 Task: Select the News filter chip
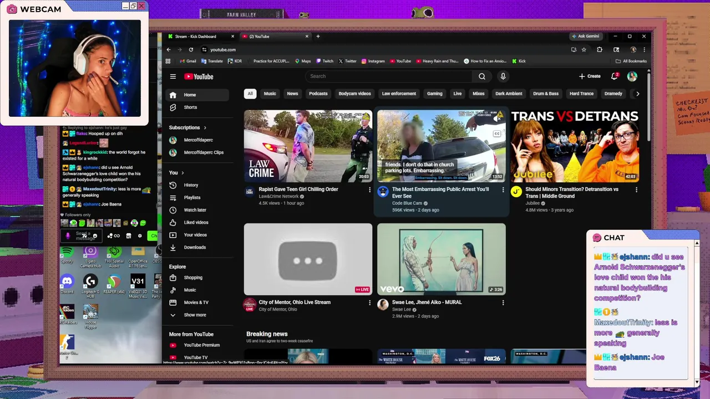[x=292, y=94]
